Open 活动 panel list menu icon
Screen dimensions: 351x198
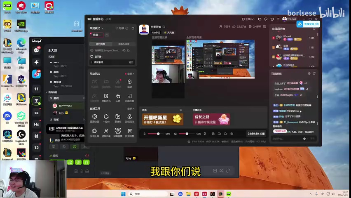point(180,110)
